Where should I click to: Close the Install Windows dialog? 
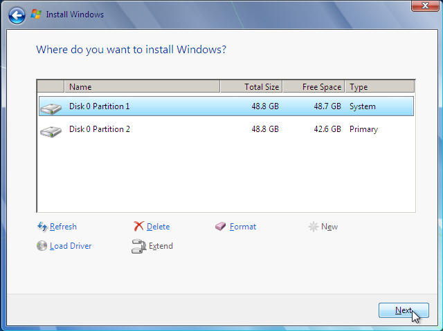pos(422,6)
